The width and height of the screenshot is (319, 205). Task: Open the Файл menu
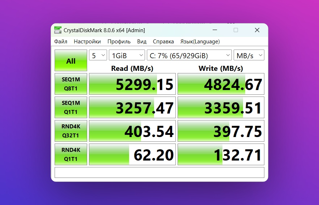coord(61,42)
